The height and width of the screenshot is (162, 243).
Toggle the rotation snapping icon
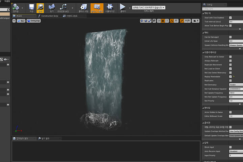[x=172, y=21]
